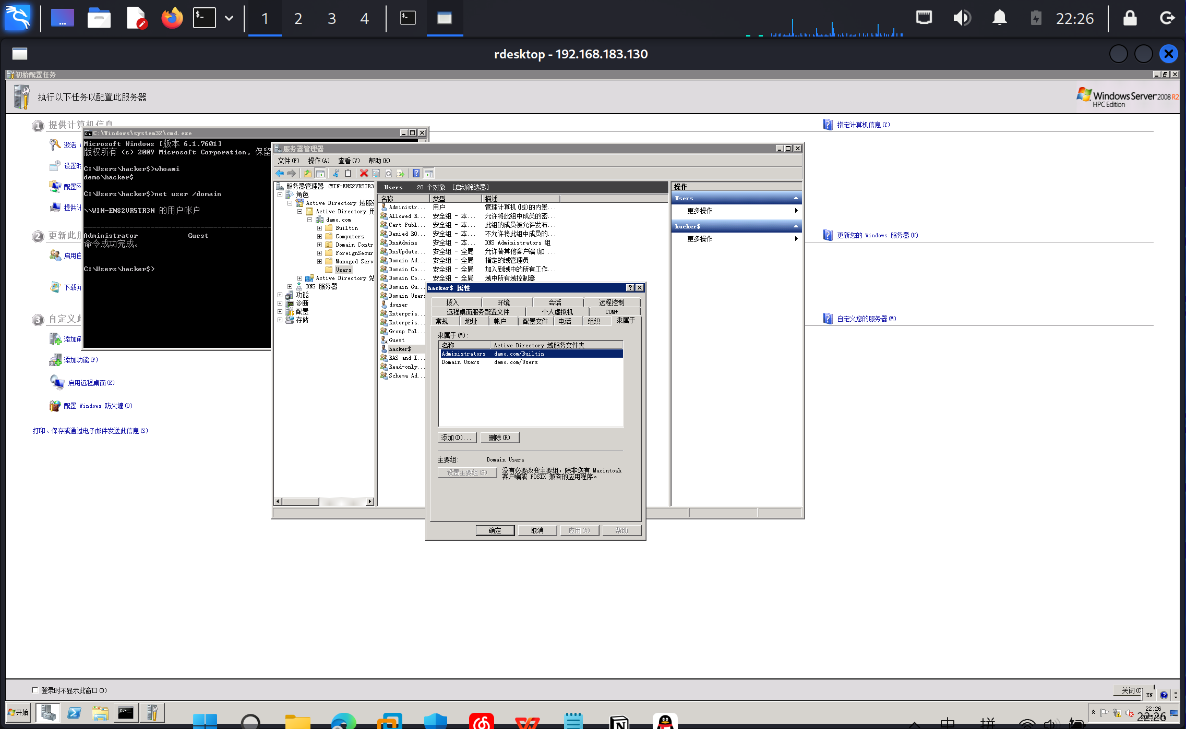Screen dimensions: 1186x729
Task: Select the scissors cut icon in Server Manager toolbar
Action: click(336, 173)
